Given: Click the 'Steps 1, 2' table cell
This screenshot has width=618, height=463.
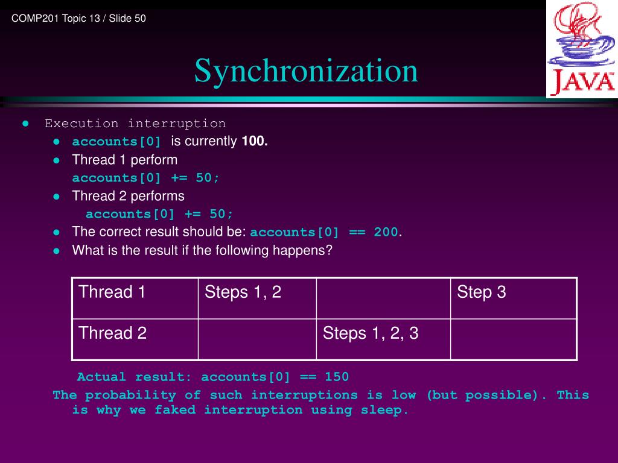Looking at the screenshot, I should [x=257, y=298].
